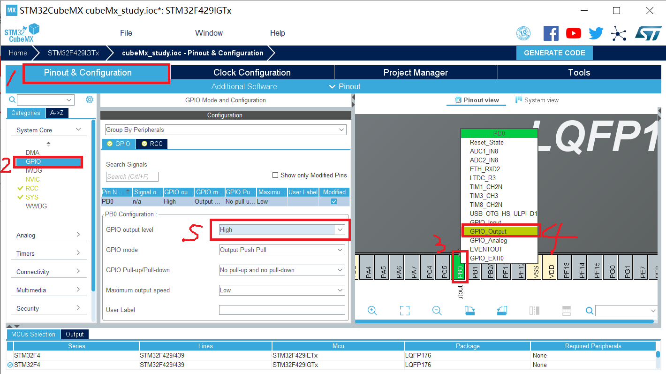666x374 pixels.
Task: Switch to Project Manager tab
Action: [x=416, y=72]
